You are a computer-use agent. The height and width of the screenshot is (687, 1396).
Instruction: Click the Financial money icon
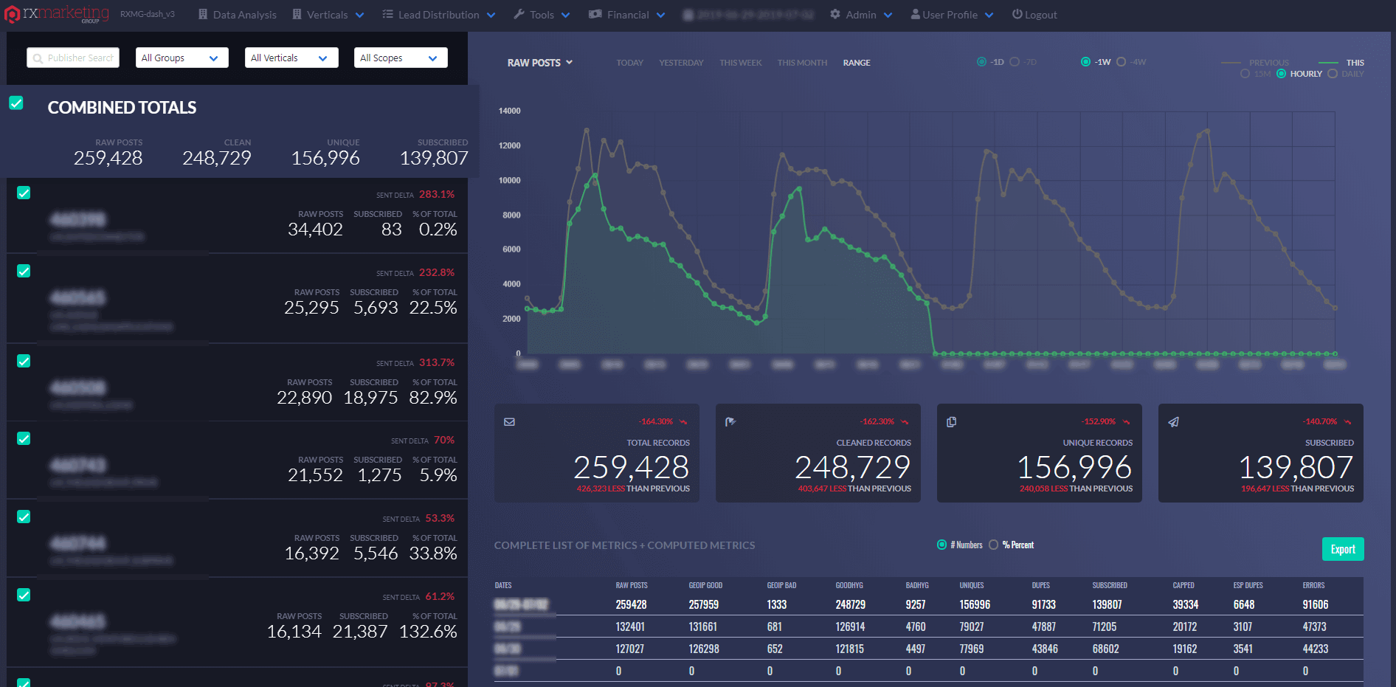(595, 15)
